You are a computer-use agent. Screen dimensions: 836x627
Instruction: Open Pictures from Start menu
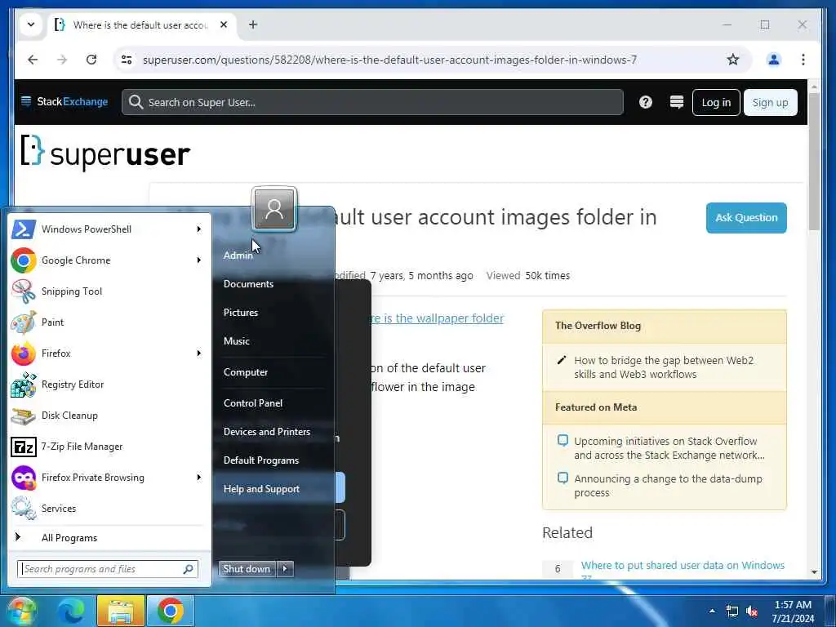[241, 313]
